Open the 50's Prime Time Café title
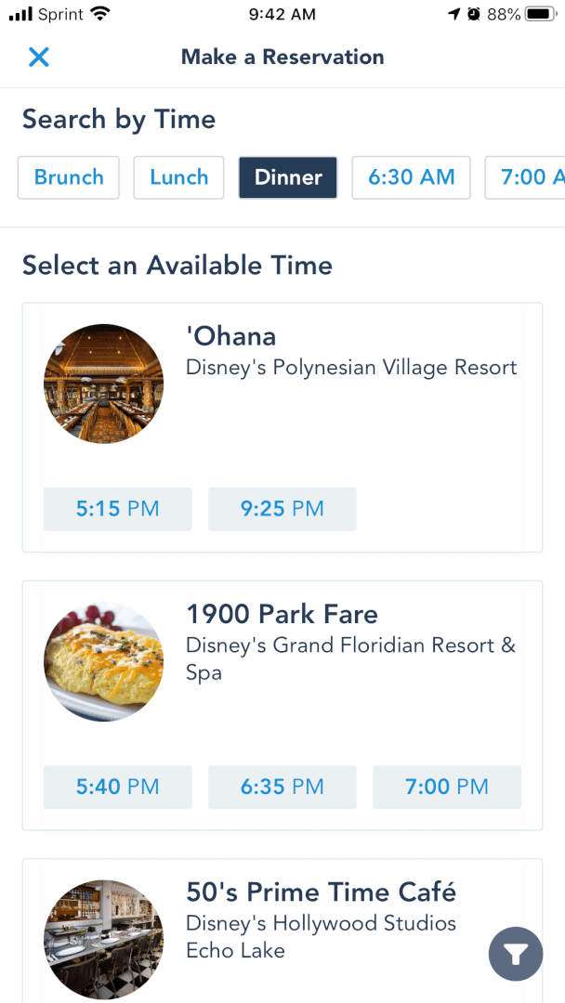 pos(322,893)
